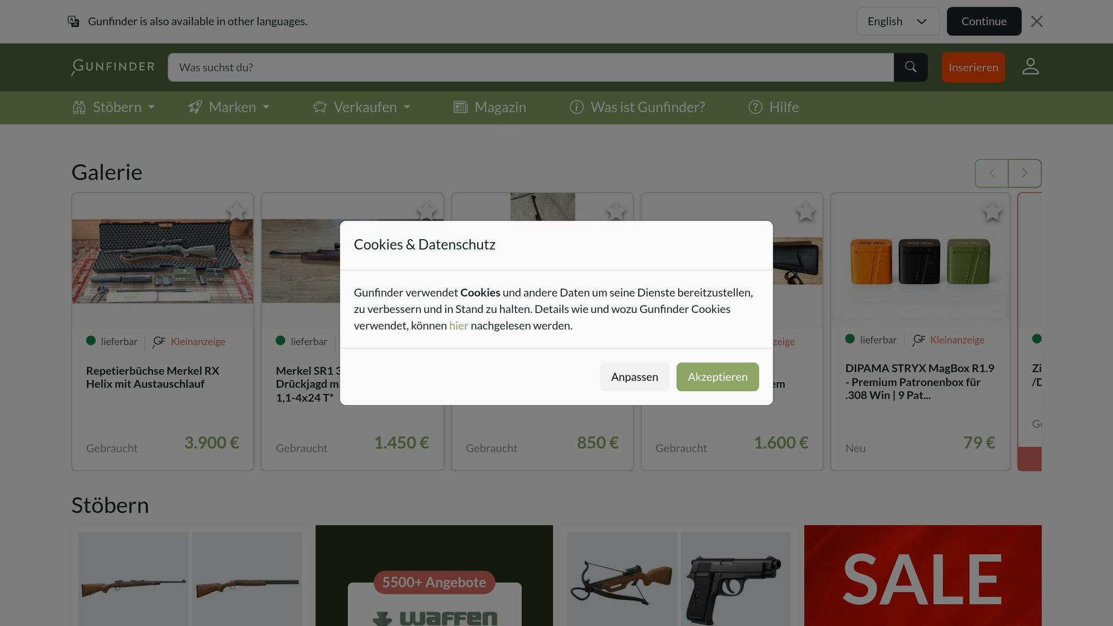
Task: Click the GF Kleinanzeige icon on DIPAMA listing
Action: tap(918, 340)
